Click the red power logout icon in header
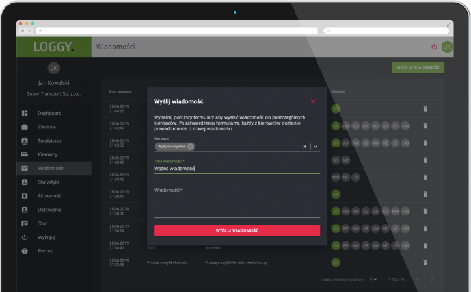This screenshot has height=292, width=471. point(434,47)
